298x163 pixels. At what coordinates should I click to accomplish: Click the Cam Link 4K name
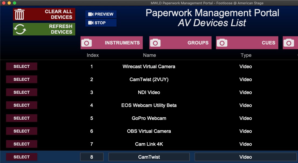pos(149,144)
